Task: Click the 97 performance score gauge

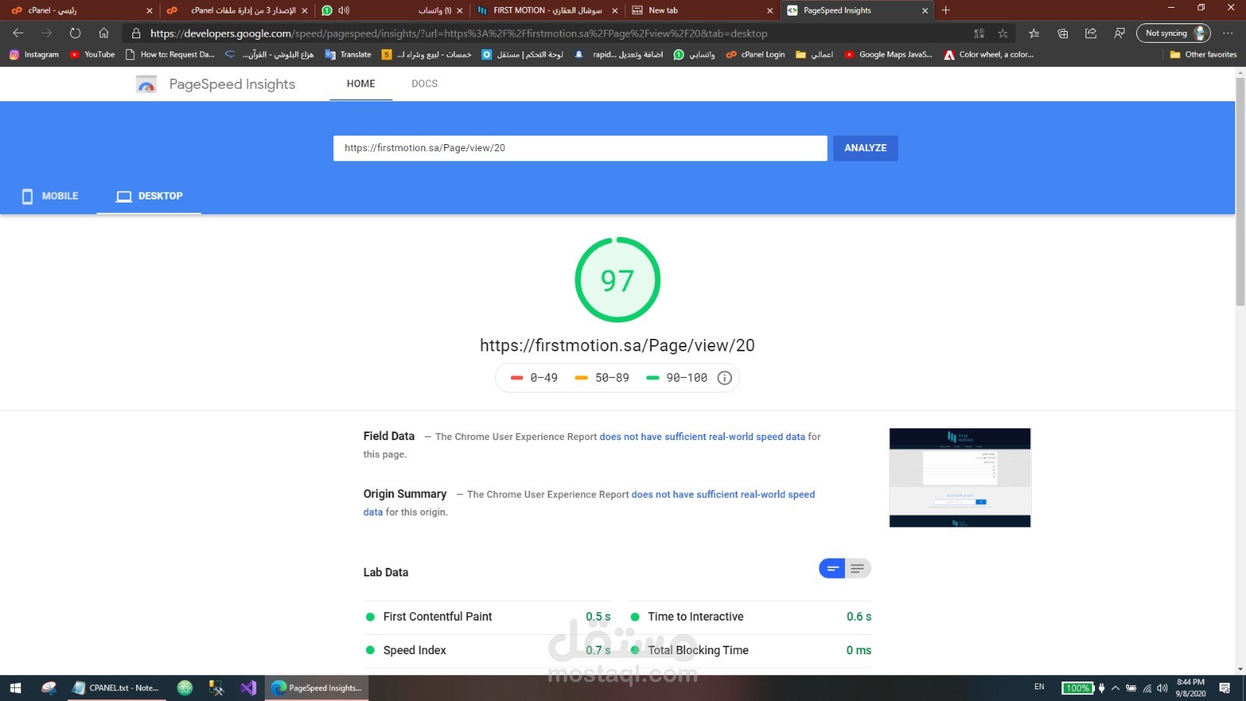Action: (618, 280)
